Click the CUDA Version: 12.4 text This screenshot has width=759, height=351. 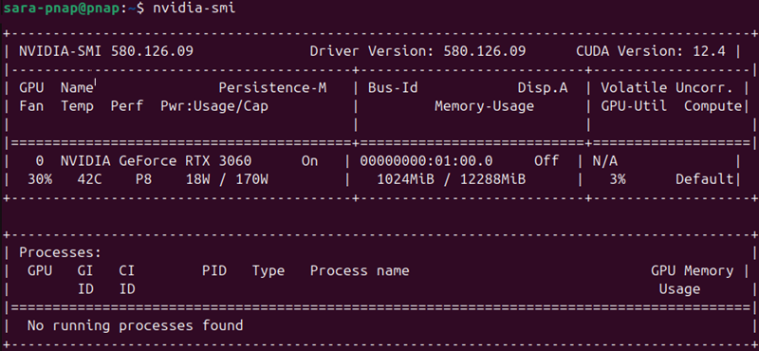pyautogui.click(x=651, y=51)
